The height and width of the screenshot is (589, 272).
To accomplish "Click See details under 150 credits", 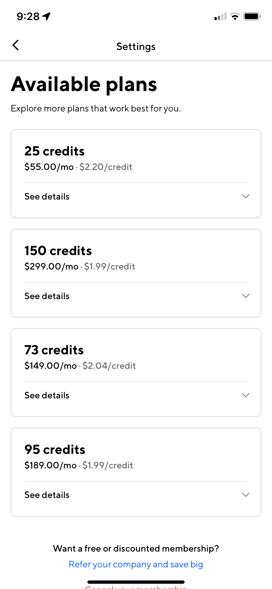I will click(x=47, y=296).
